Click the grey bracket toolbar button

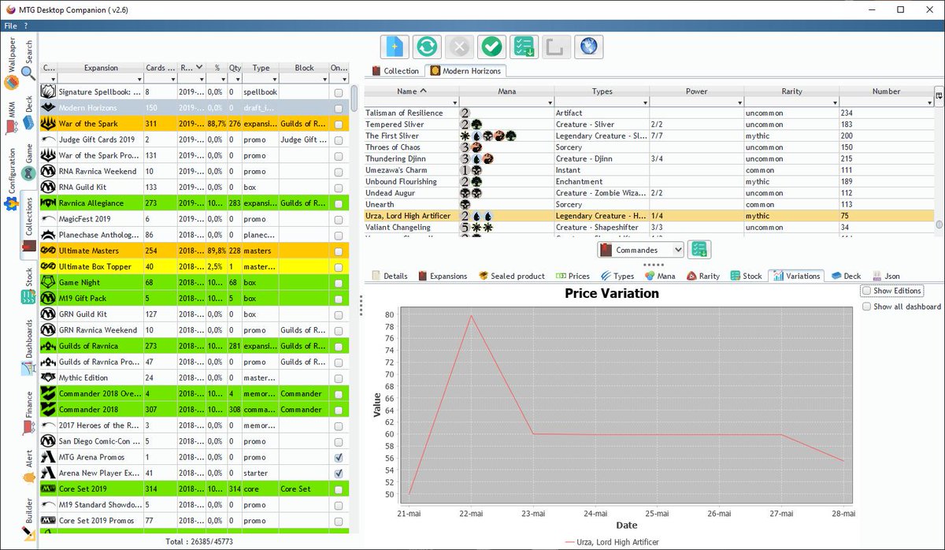(x=556, y=47)
